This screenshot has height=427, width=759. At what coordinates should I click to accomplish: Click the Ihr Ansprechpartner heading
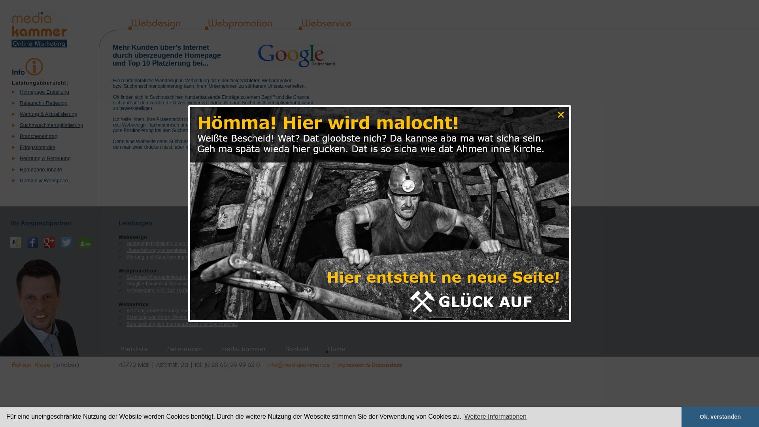coord(41,223)
